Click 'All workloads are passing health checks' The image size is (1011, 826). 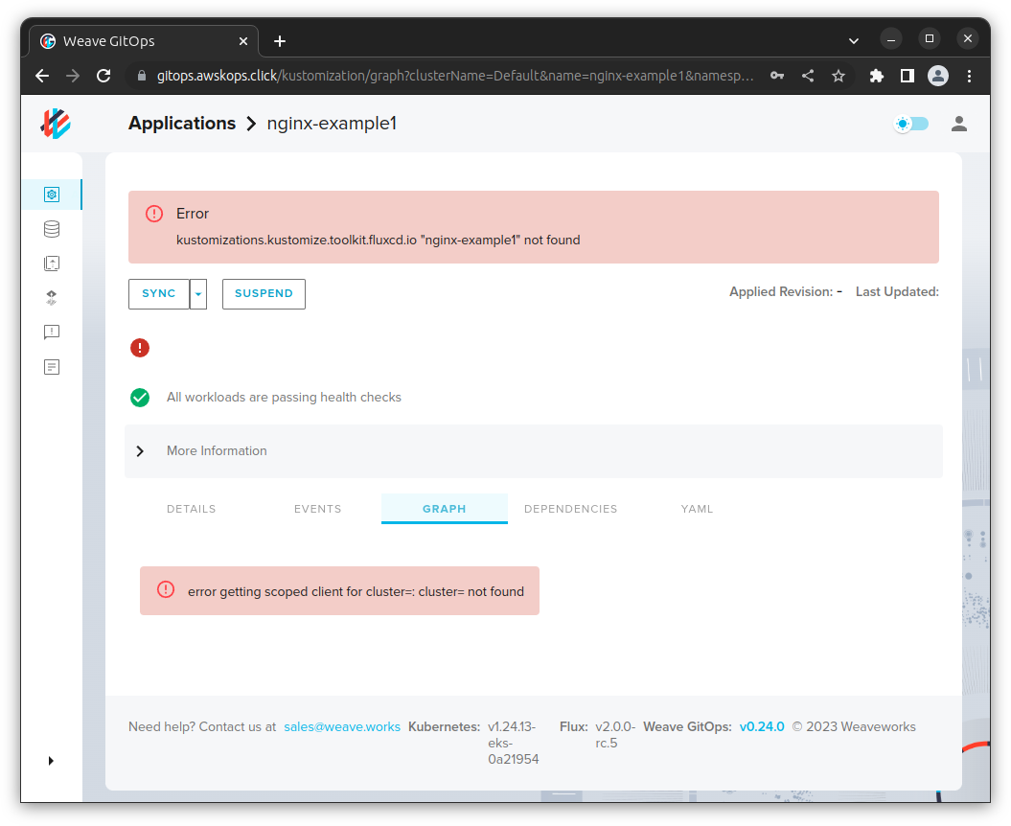tap(284, 398)
